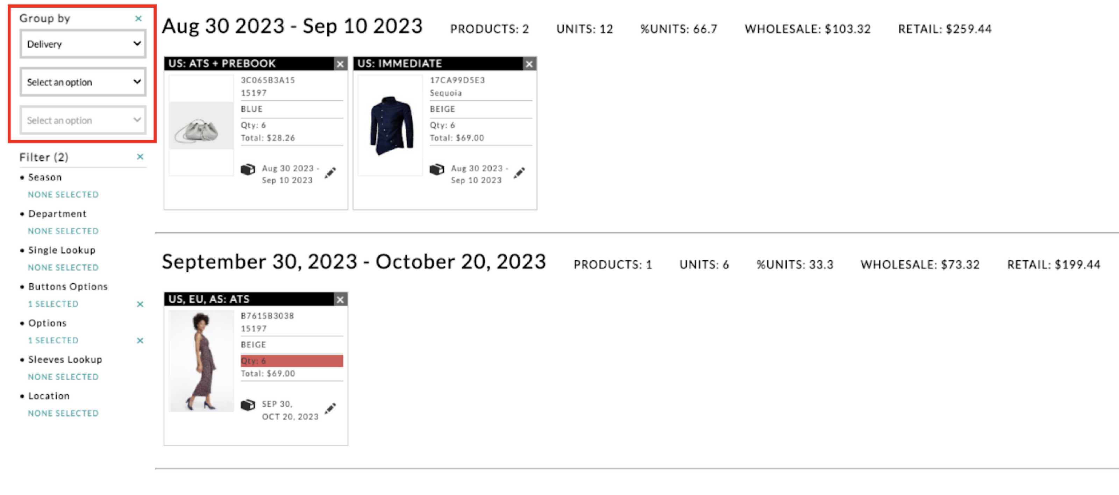Screen dimensions: 1119x495
Task: Remove US: IMMEDIATE product card
Action: [x=529, y=64]
